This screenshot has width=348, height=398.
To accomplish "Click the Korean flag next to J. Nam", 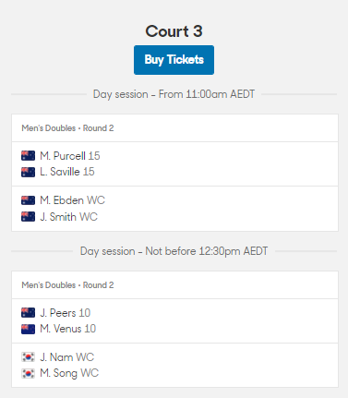I will tap(28, 357).
